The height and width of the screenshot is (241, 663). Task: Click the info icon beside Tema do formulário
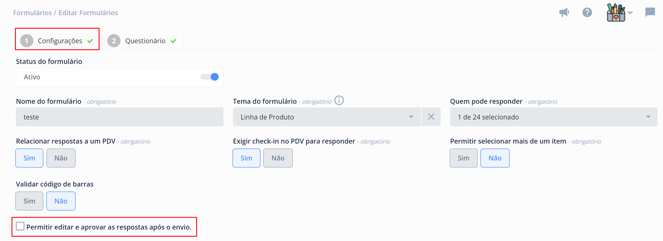click(x=339, y=101)
